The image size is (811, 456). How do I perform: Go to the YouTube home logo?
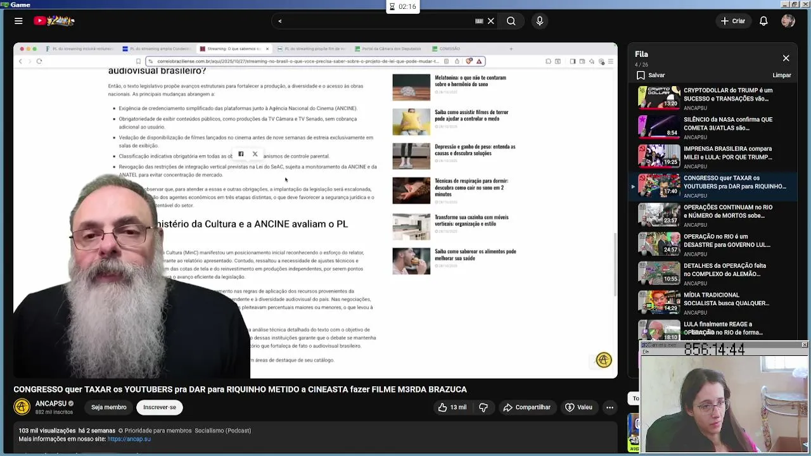pyautogui.click(x=55, y=21)
